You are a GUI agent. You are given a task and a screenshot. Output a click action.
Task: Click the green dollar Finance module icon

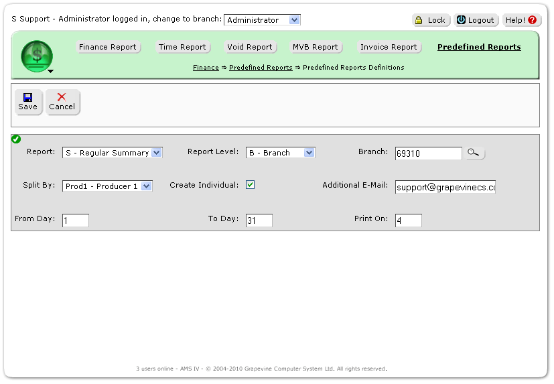click(x=36, y=56)
